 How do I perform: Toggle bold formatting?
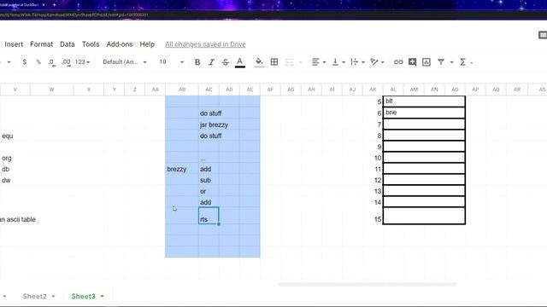pyautogui.click(x=197, y=62)
